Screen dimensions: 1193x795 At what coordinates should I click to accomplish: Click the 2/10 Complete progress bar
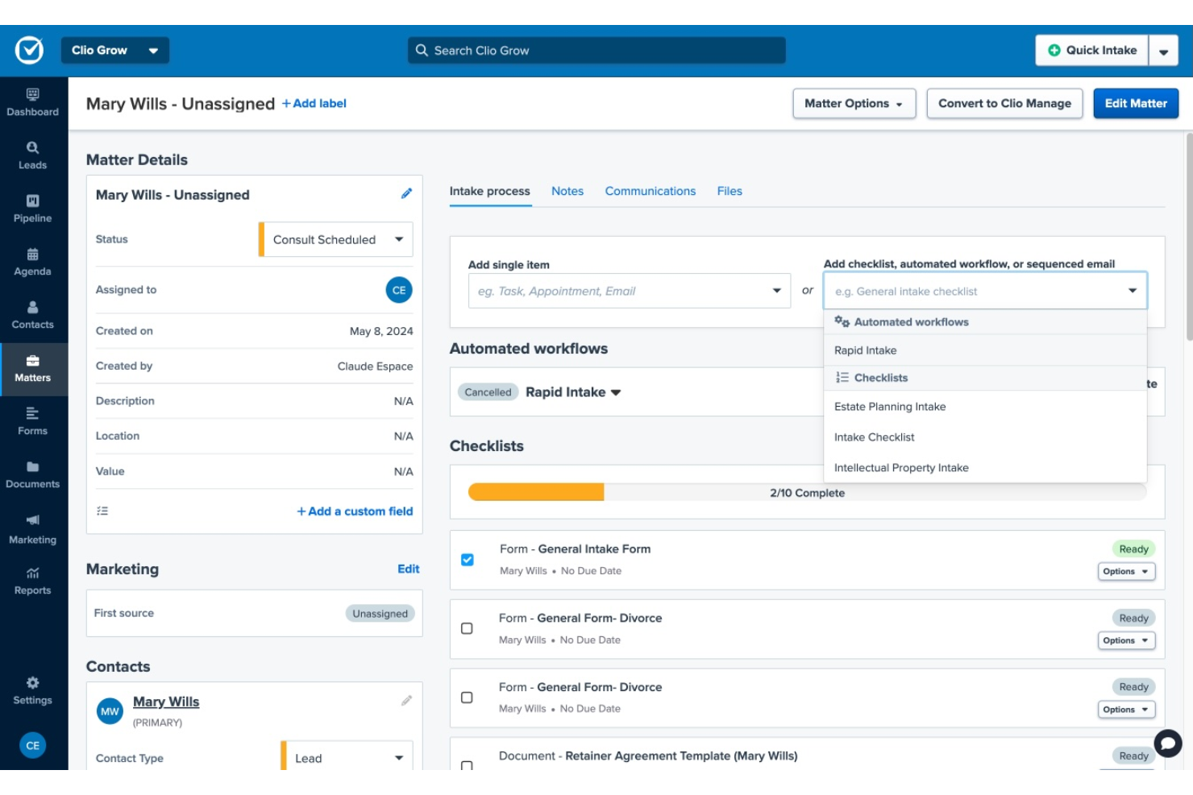click(x=808, y=492)
